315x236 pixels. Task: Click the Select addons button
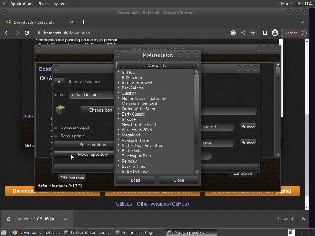click(84, 145)
